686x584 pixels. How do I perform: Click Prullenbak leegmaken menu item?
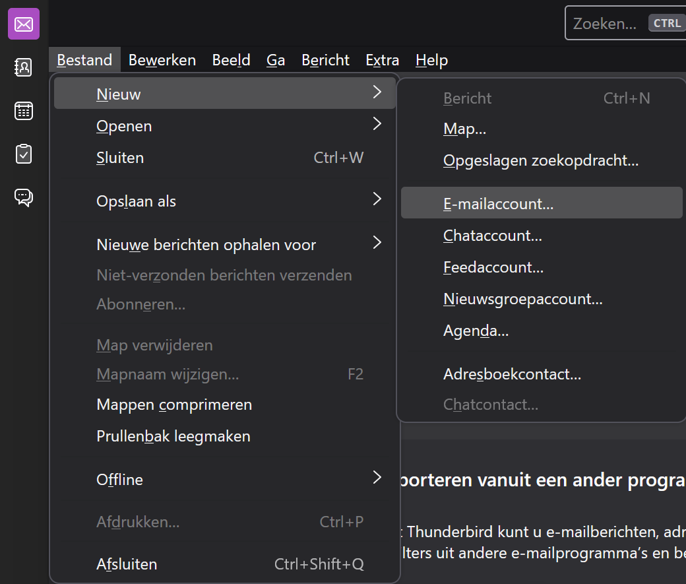[x=173, y=436]
